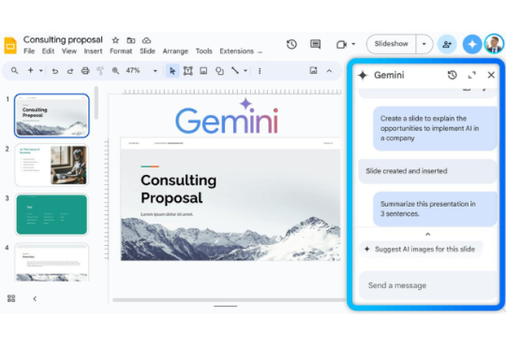Open the comments panel icon
The image size is (506, 346).
pos(315,44)
